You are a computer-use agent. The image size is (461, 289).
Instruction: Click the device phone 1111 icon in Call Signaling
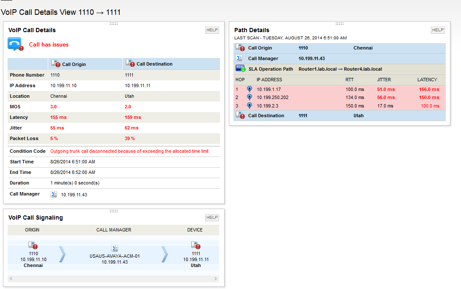pyautogui.click(x=196, y=245)
